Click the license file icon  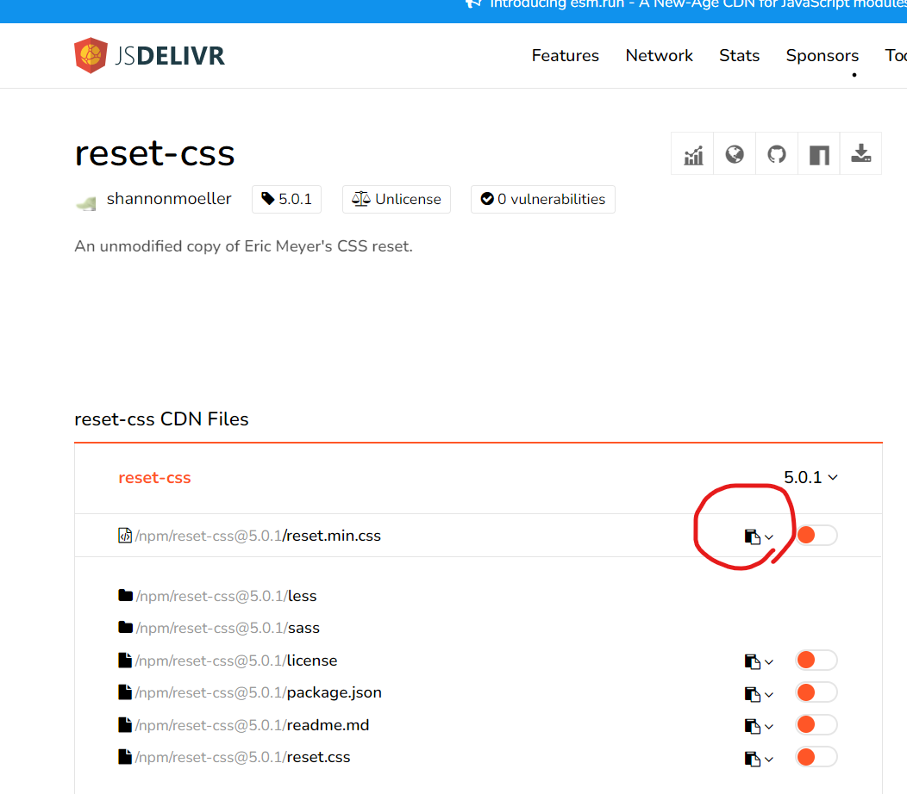[124, 660]
